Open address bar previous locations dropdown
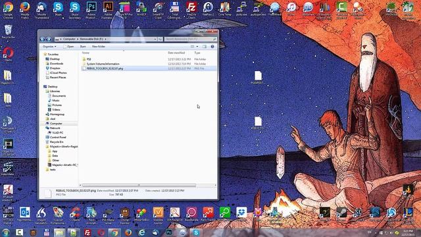 pyautogui.click(x=155, y=39)
